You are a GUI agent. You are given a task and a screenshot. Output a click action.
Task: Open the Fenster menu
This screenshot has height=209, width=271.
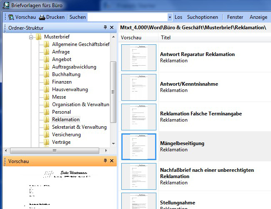(x=235, y=17)
